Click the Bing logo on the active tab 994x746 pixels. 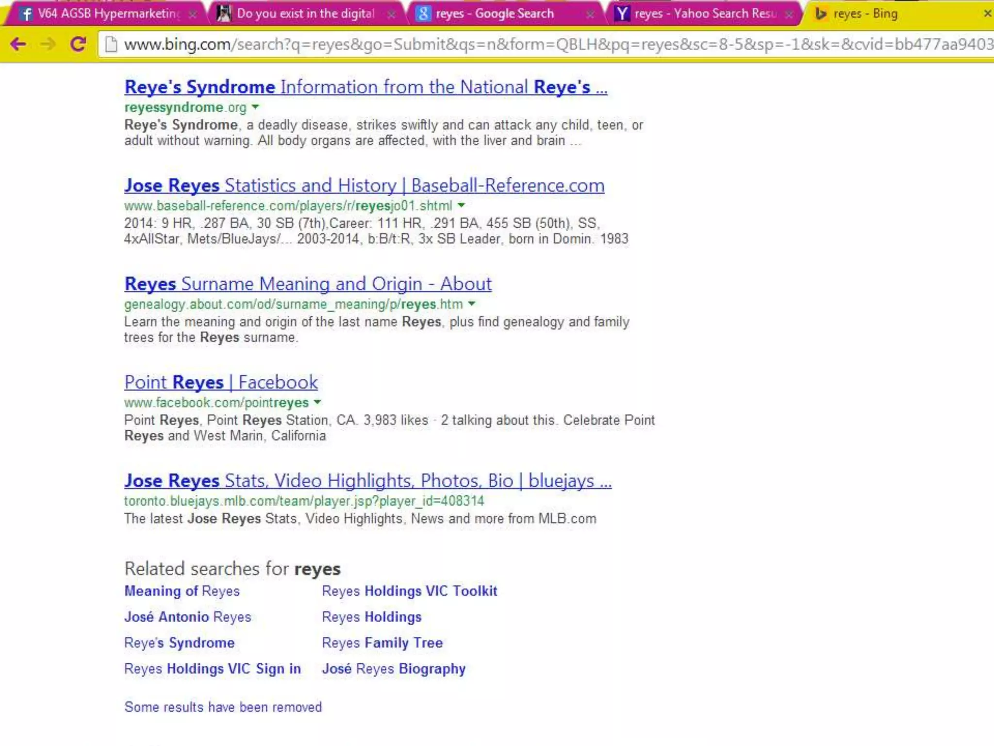coord(821,14)
